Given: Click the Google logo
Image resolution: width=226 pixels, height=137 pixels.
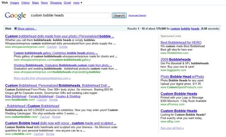Looking at the screenshot, I should 15,15.
